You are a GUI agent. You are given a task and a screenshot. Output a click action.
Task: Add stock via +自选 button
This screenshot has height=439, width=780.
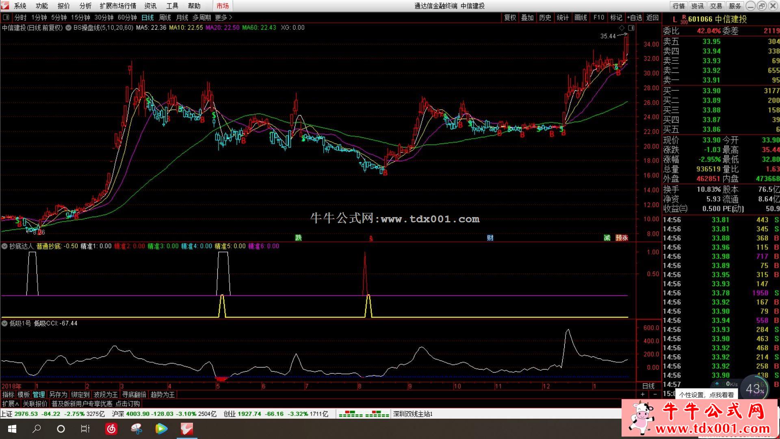coord(634,17)
